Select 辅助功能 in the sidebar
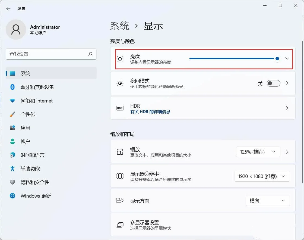The height and width of the screenshot is (240, 304). pyautogui.click(x=51, y=169)
